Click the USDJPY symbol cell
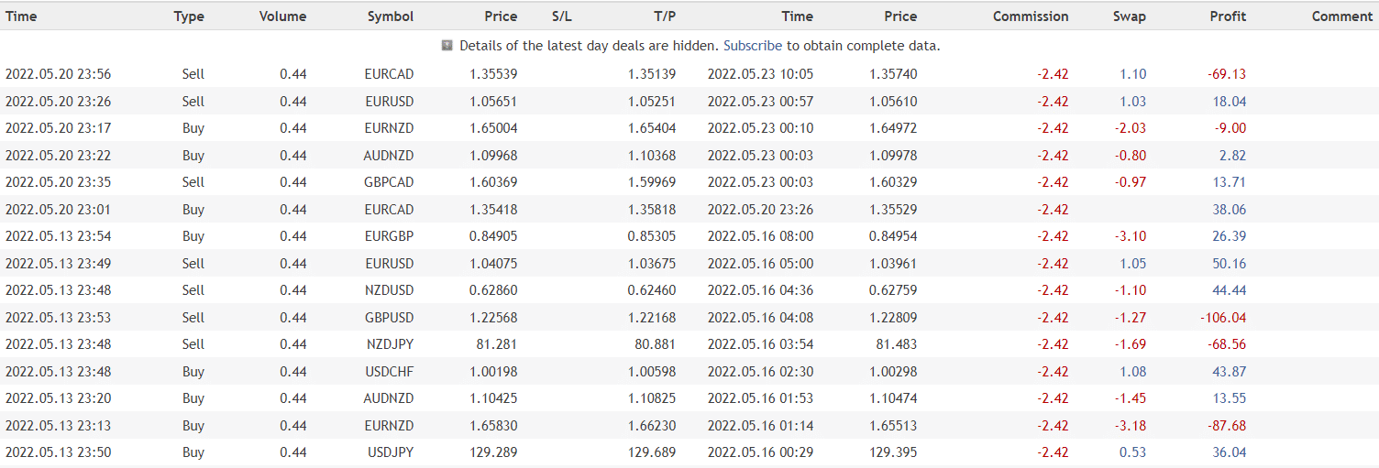The width and height of the screenshot is (1379, 468). point(391,452)
